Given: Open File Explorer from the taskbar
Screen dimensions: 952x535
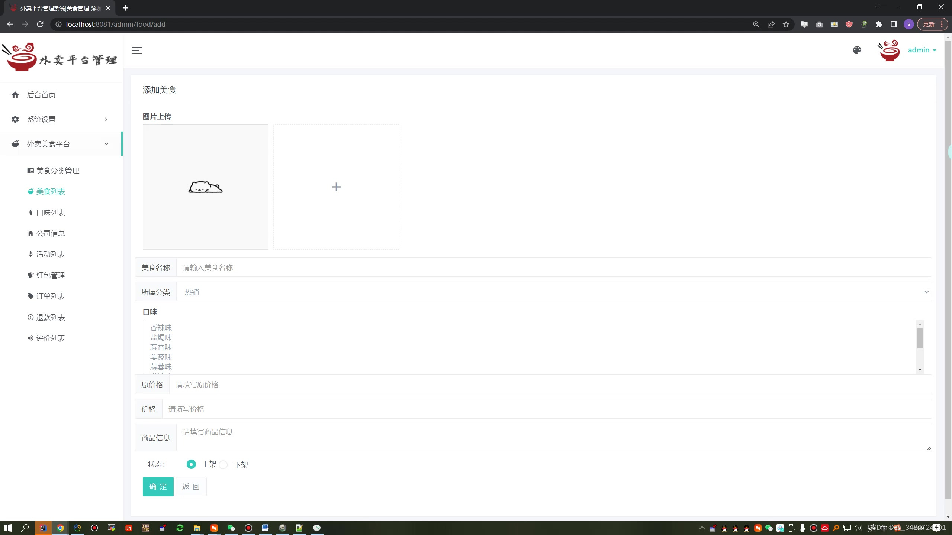Looking at the screenshot, I should point(197,528).
